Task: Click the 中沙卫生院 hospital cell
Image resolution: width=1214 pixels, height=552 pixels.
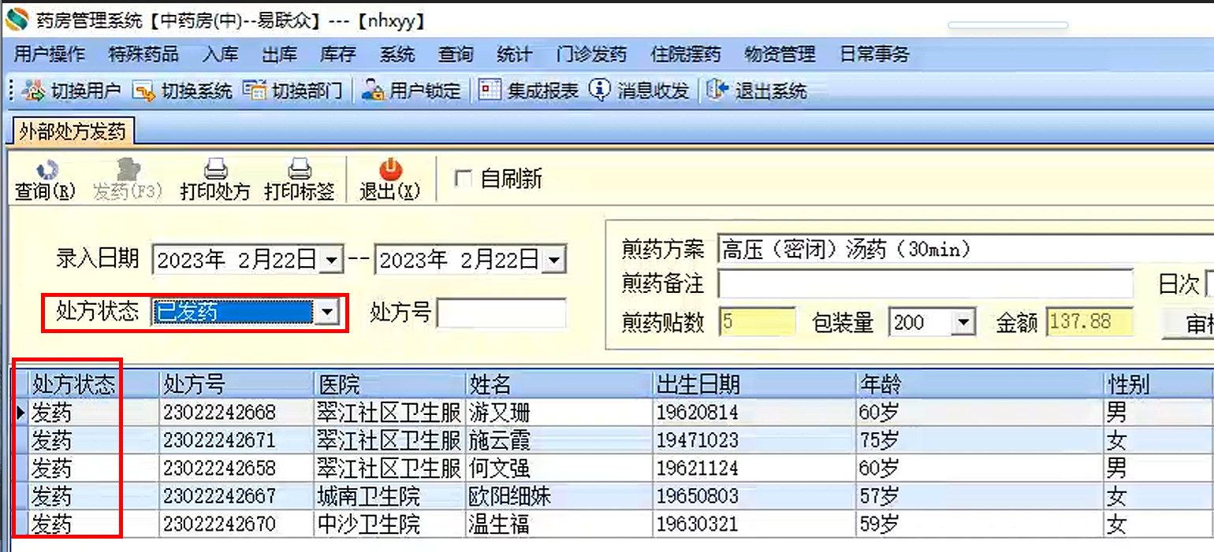Action: tap(389, 524)
